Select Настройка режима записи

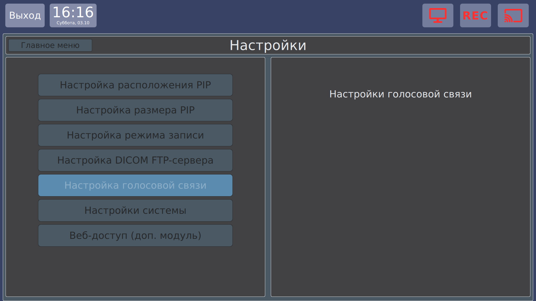[135, 135]
